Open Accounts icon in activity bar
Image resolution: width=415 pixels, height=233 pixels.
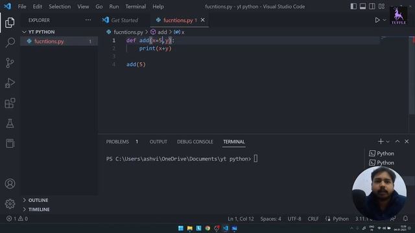[x=10, y=184]
